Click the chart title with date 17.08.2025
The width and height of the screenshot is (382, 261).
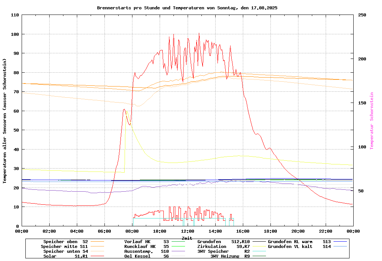[x=187, y=8]
